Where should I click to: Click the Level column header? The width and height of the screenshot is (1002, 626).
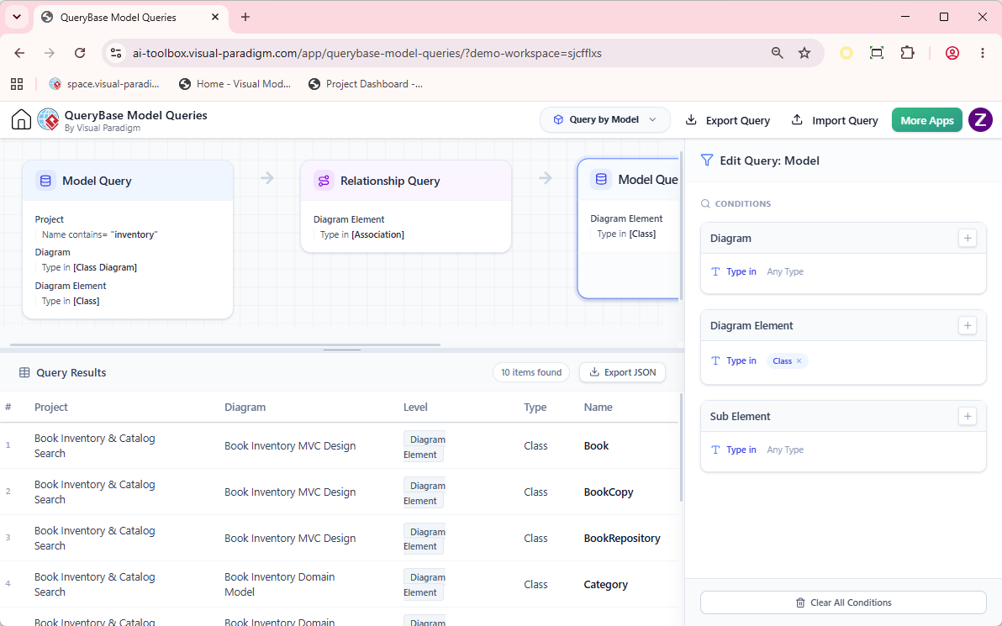coord(415,407)
